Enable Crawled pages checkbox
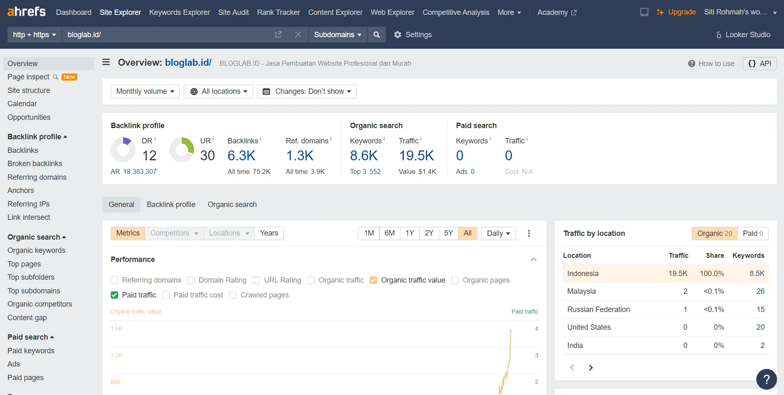This screenshot has width=784, height=395. coord(233,295)
